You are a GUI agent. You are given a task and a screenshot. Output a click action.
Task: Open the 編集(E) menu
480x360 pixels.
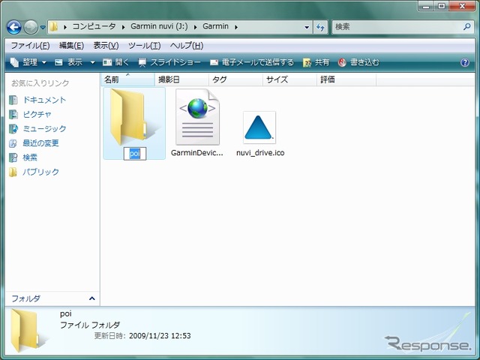tap(71, 46)
